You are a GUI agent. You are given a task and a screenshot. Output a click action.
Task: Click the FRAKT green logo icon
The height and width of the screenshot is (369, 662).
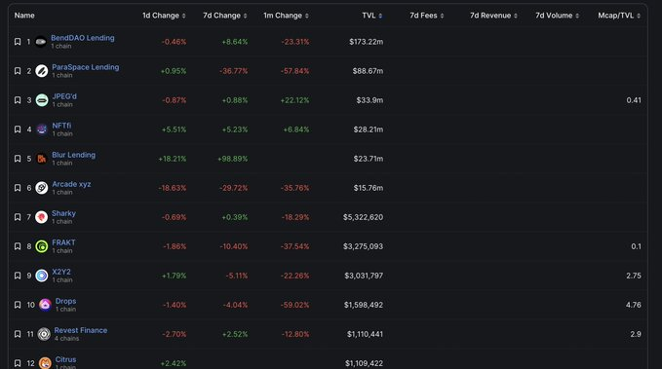pos(41,246)
